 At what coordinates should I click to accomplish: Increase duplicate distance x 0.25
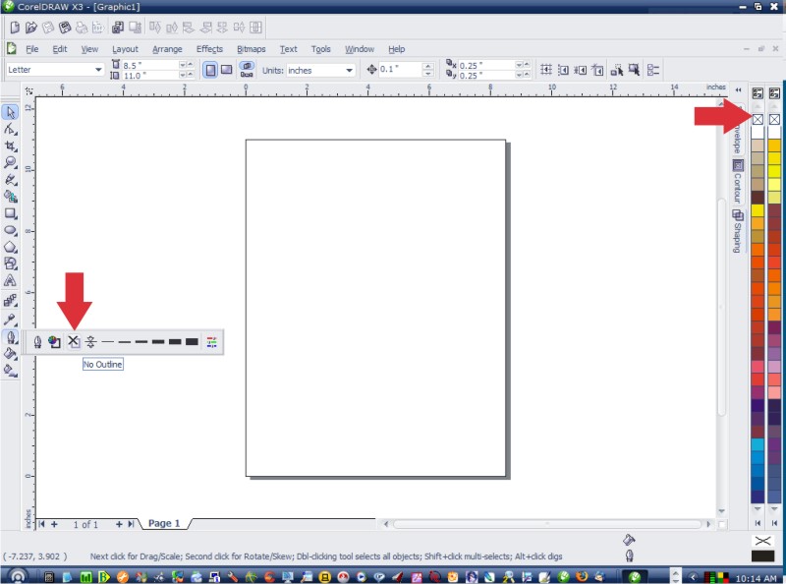click(527, 65)
